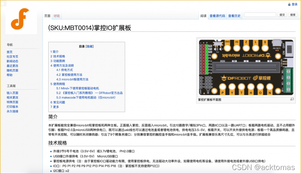Image resolution: width=301 pixels, height=174 pixels.
Task: Click the 提交 submit button
Action: tap(282, 15)
